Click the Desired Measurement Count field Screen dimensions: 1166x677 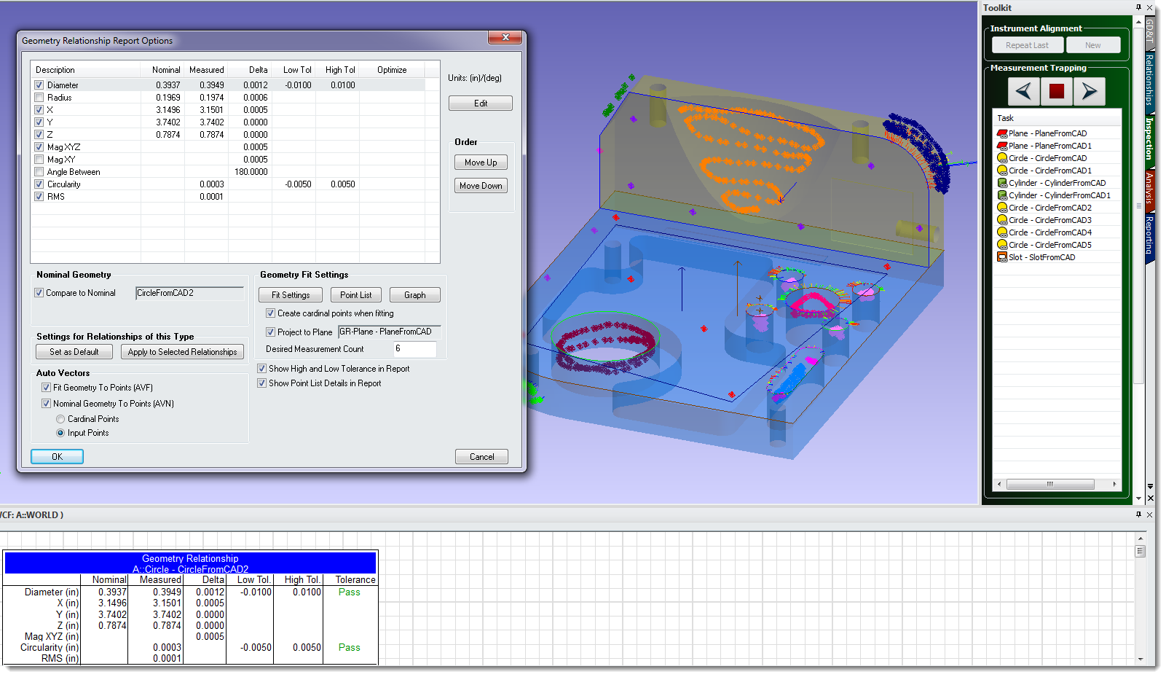[x=414, y=349]
